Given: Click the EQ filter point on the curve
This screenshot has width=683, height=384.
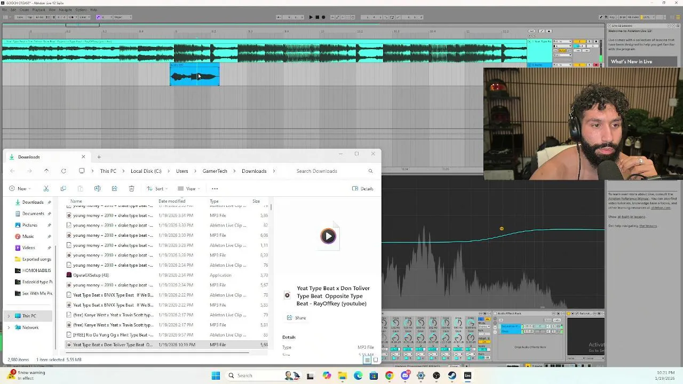Looking at the screenshot, I should click(502, 229).
